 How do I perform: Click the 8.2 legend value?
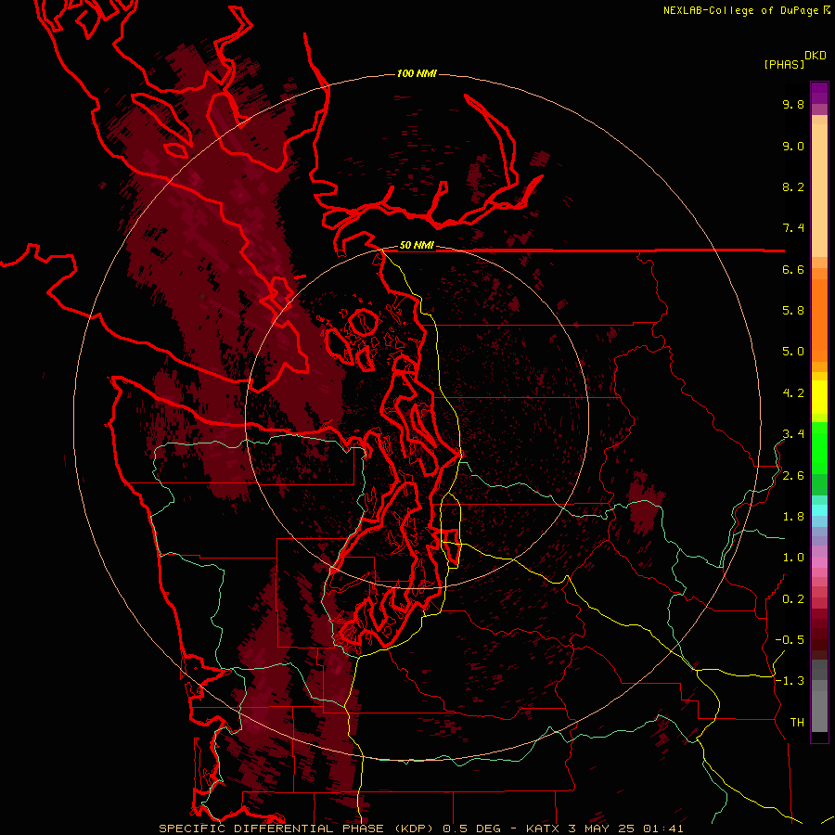tap(793, 186)
